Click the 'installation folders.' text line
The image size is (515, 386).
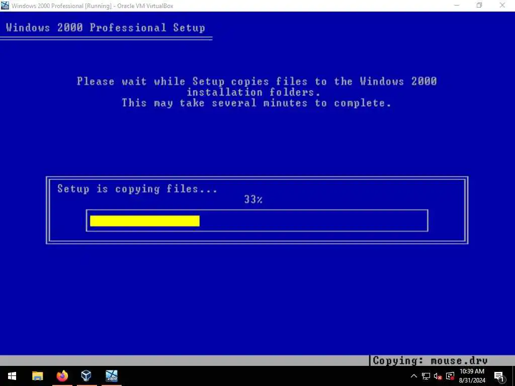253,92
